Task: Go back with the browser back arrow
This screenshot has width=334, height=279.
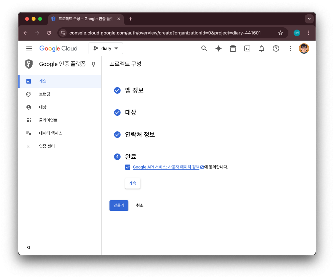Action: tap(25, 33)
